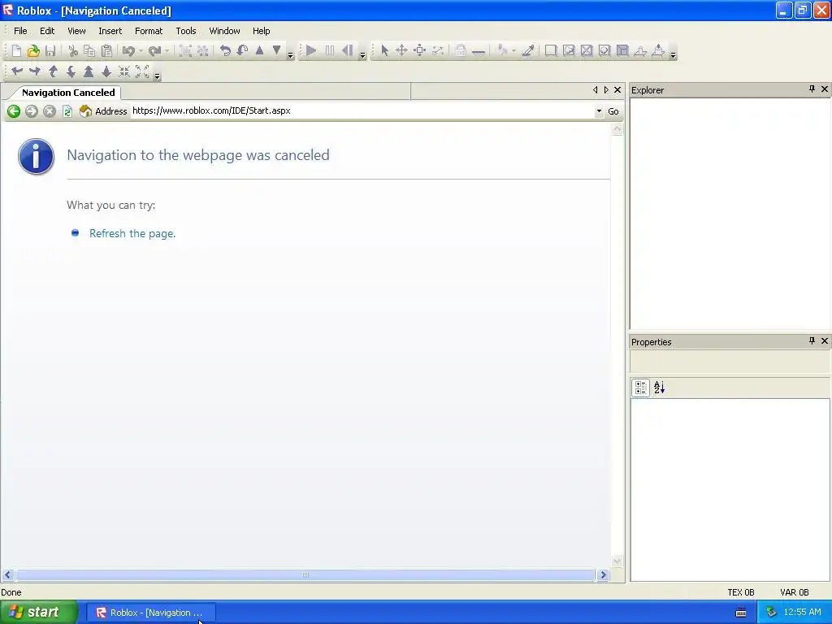Expand the camera toolbar options arrow

click(157, 76)
